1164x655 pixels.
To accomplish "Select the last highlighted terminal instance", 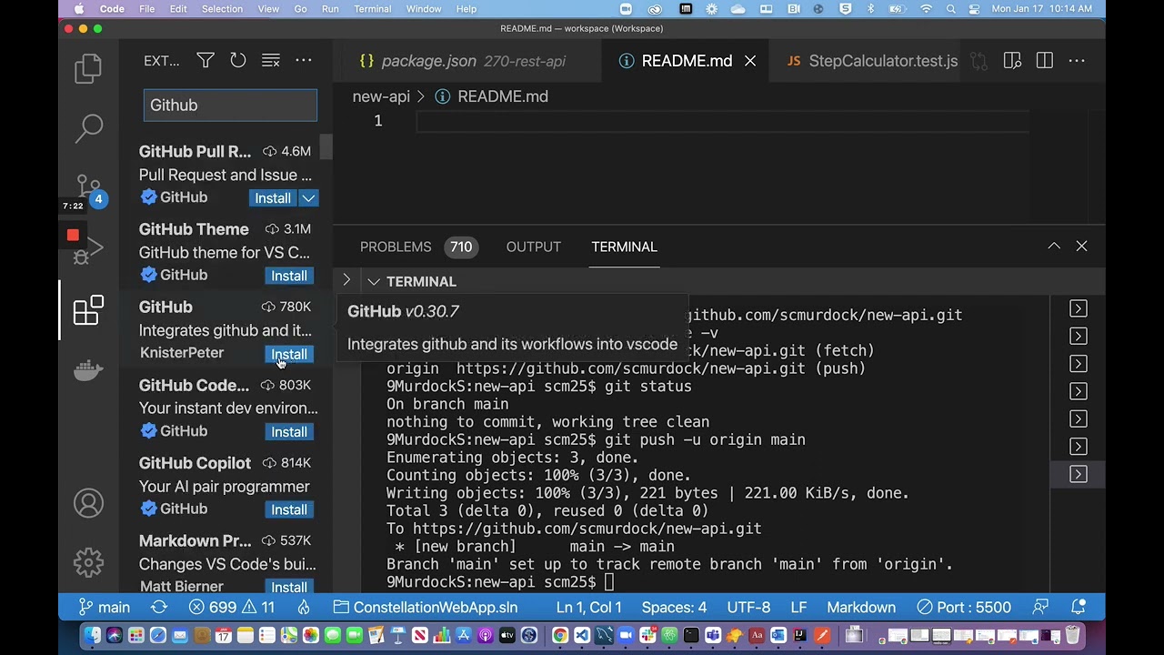I will pos(1078,474).
